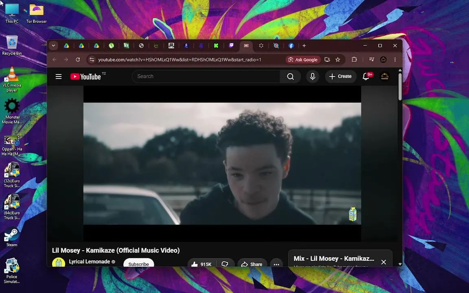Expand the tab search dropdown
Image resolution: width=469 pixels, height=293 pixels.
[x=53, y=46]
